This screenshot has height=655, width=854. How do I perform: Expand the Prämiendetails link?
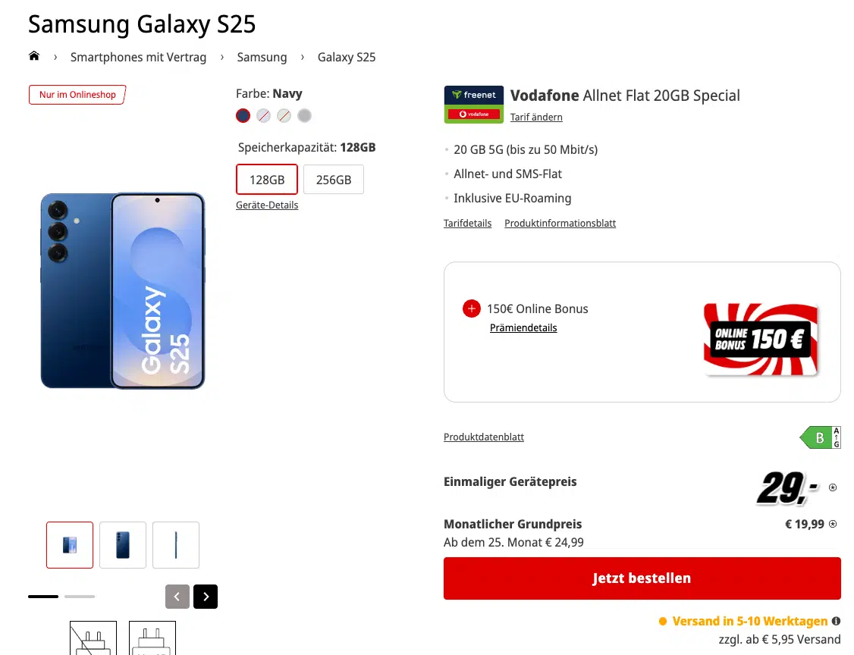[523, 328]
